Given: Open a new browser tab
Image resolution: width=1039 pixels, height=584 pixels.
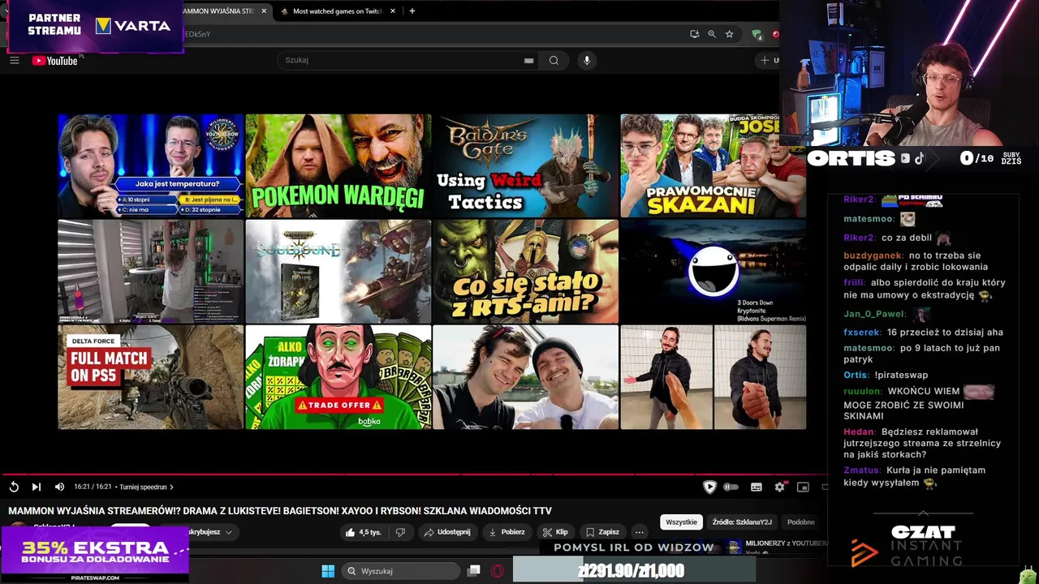Looking at the screenshot, I should pyautogui.click(x=412, y=11).
